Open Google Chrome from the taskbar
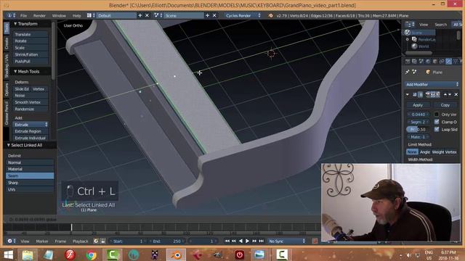465x261 pixels. pos(91,254)
